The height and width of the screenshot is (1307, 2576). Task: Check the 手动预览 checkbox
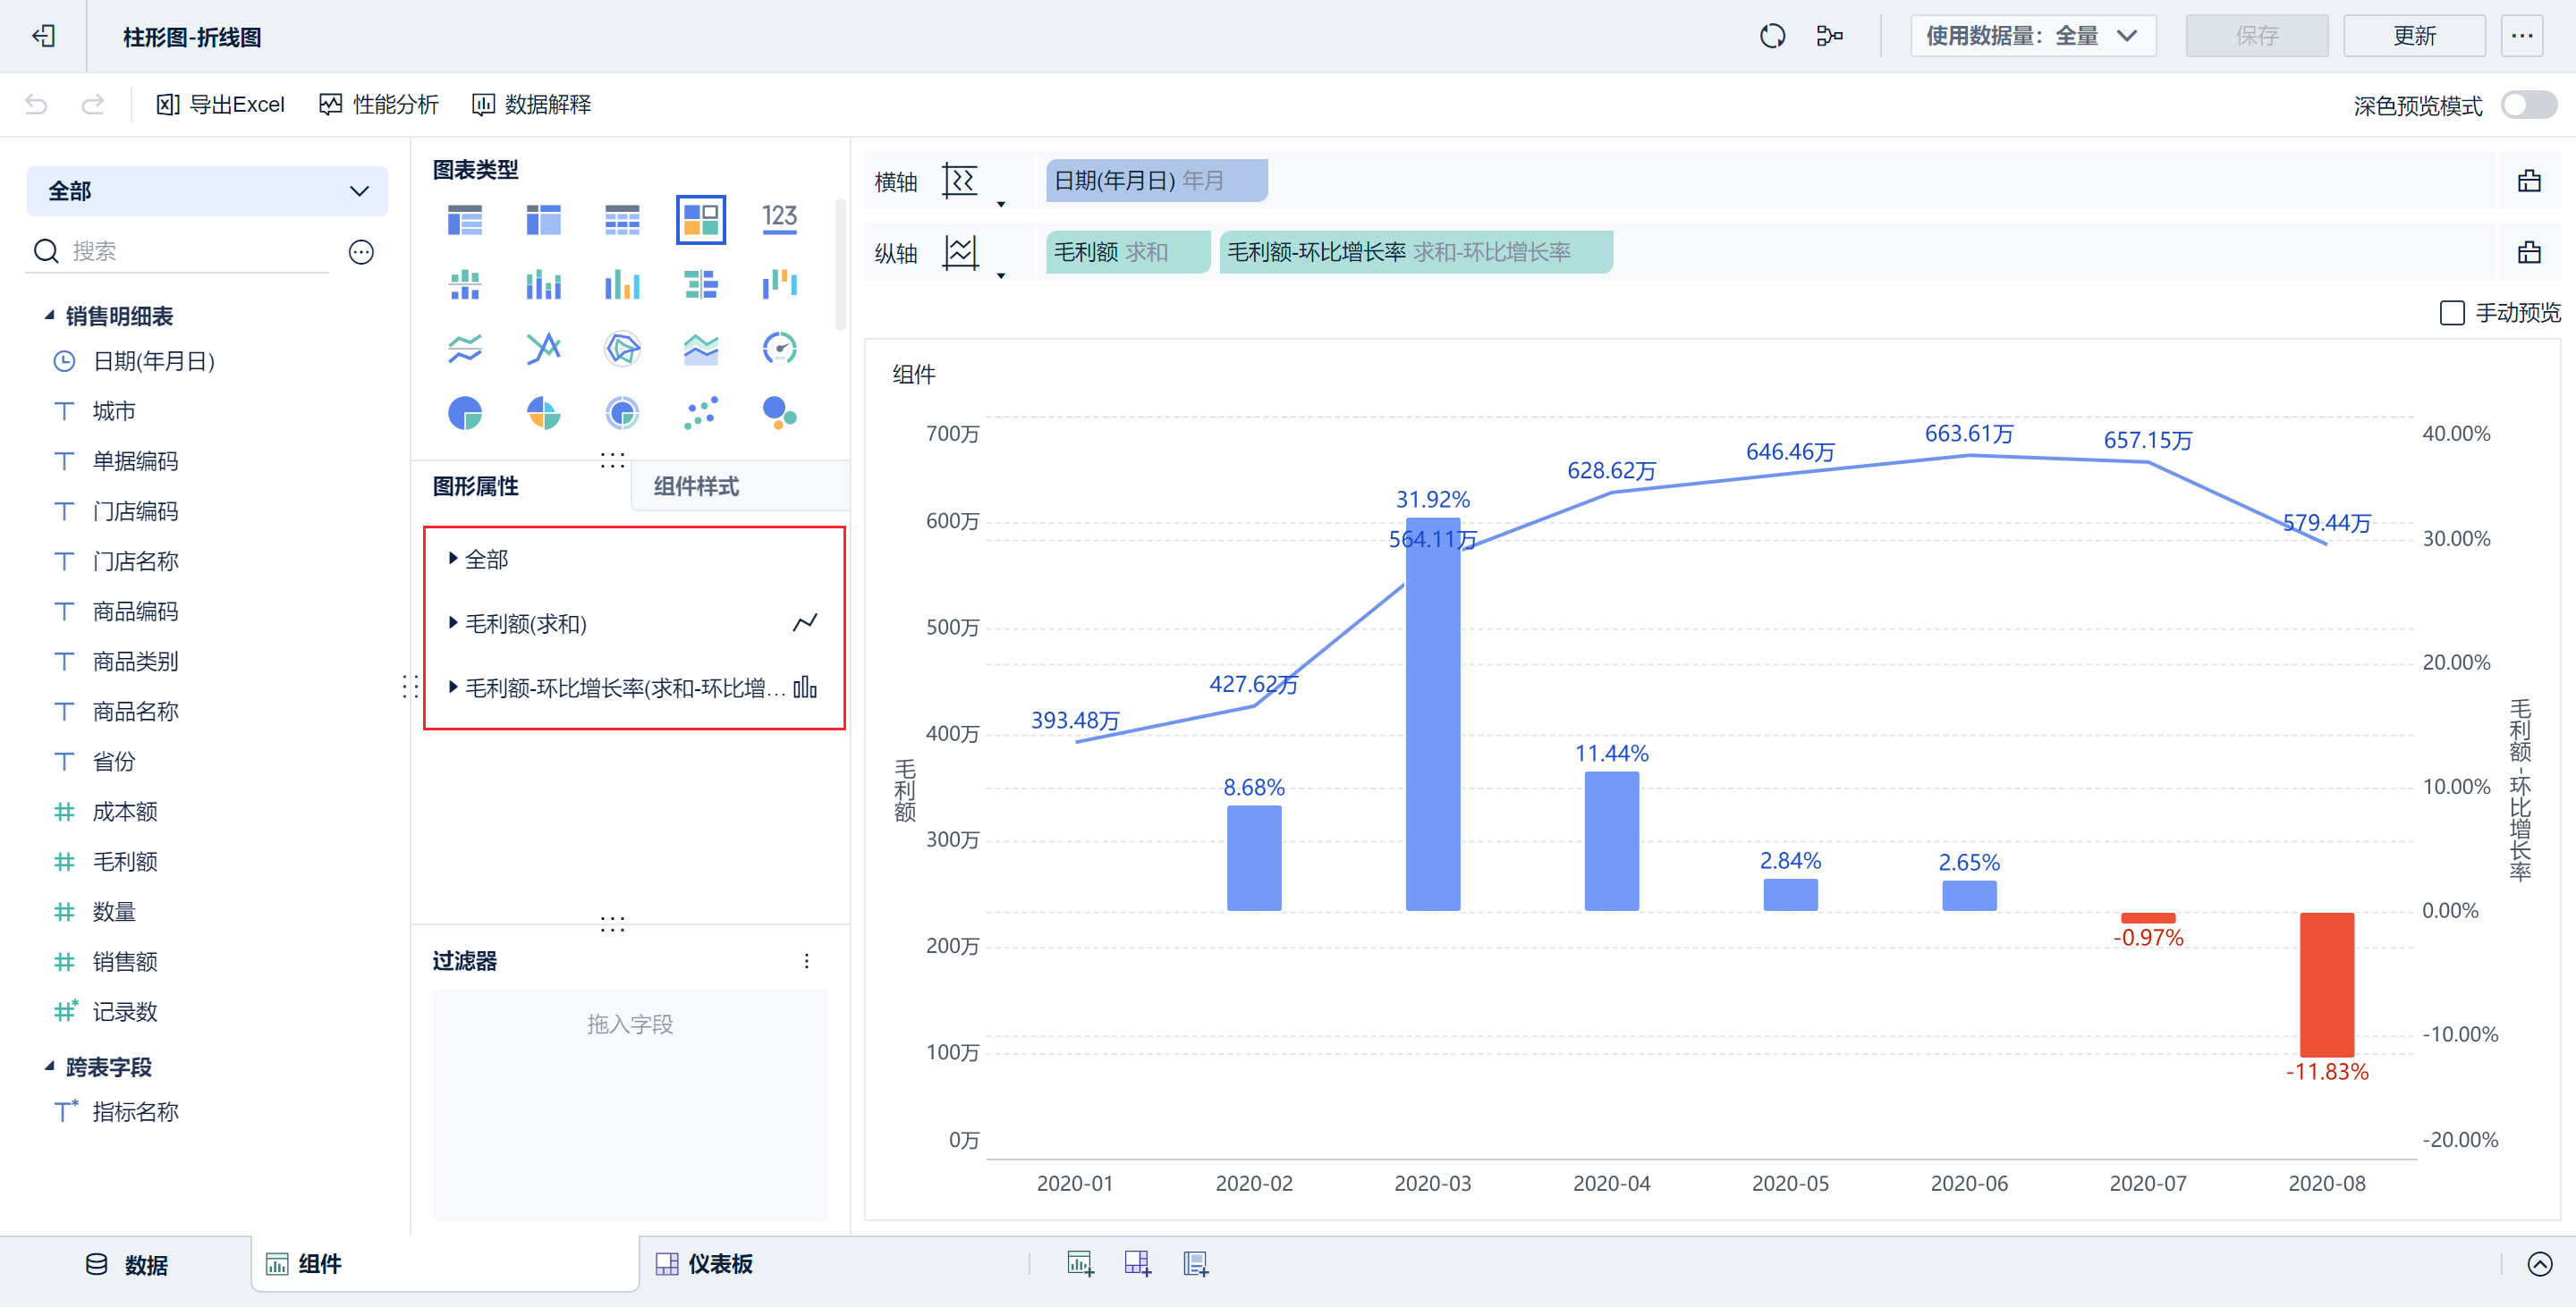[x=2451, y=313]
